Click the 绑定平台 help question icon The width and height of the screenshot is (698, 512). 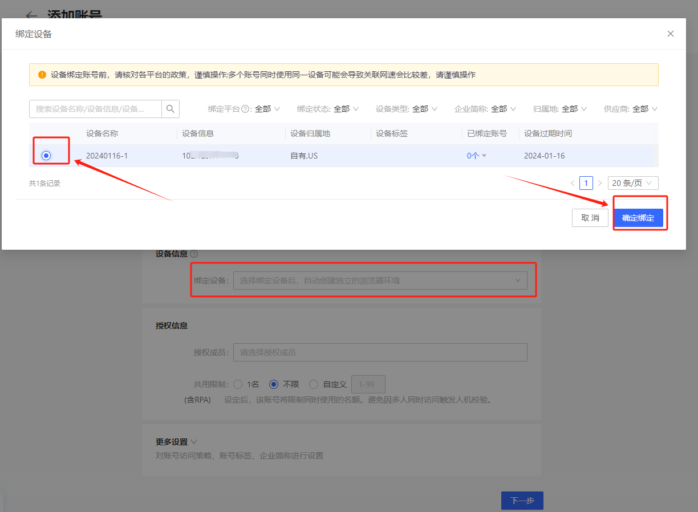tap(246, 109)
